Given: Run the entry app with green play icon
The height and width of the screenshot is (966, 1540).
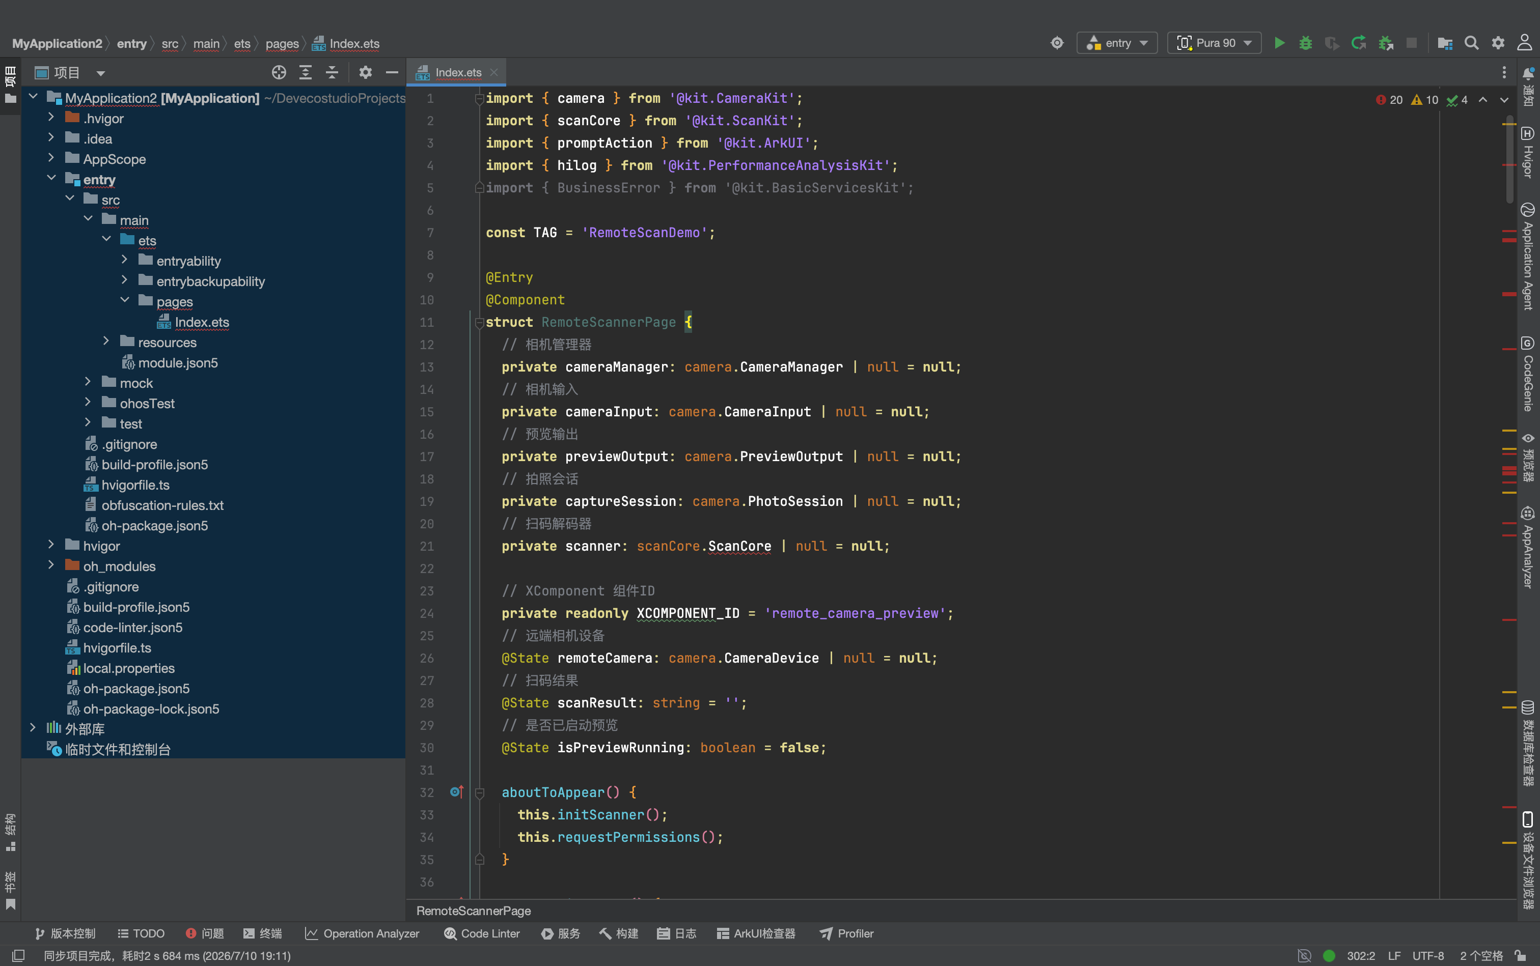Looking at the screenshot, I should click(1279, 43).
